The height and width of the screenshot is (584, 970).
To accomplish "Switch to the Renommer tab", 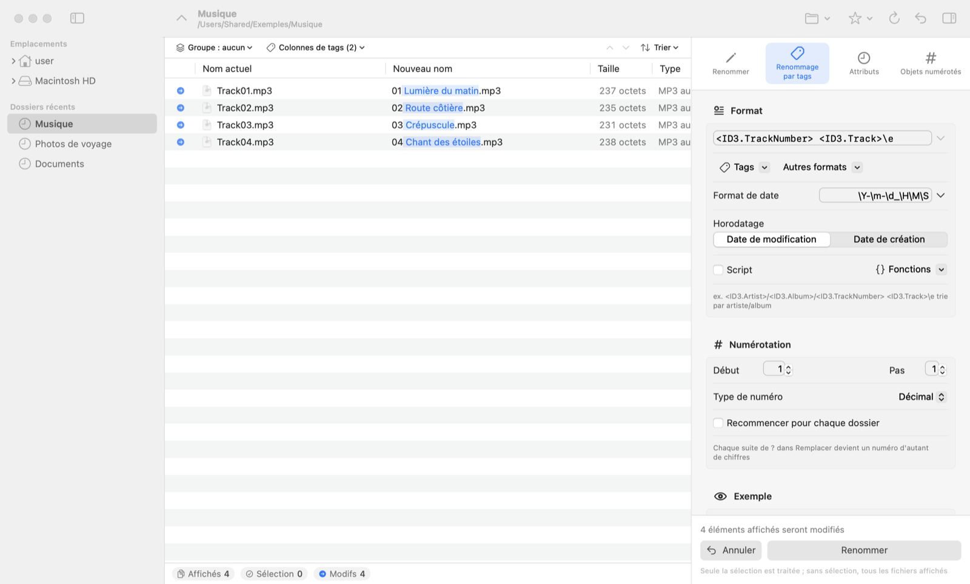I will click(x=731, y=63).
